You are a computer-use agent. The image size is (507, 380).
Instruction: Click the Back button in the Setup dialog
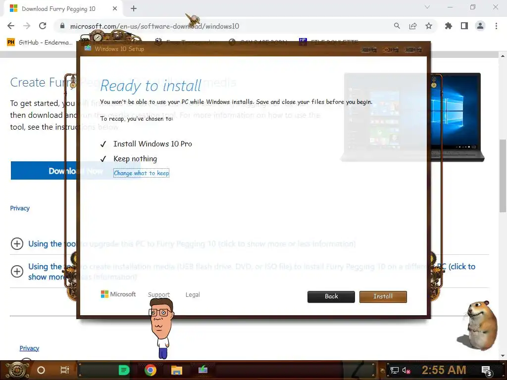coord(331,296)
